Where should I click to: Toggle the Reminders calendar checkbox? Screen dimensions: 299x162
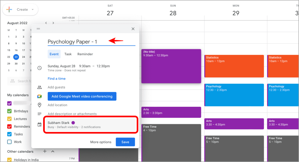point(9,127)
